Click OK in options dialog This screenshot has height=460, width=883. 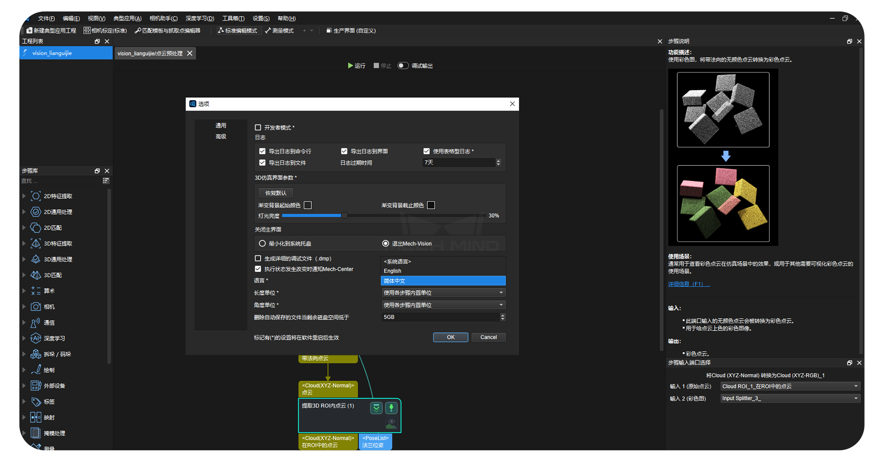click(x=451, y=337)
